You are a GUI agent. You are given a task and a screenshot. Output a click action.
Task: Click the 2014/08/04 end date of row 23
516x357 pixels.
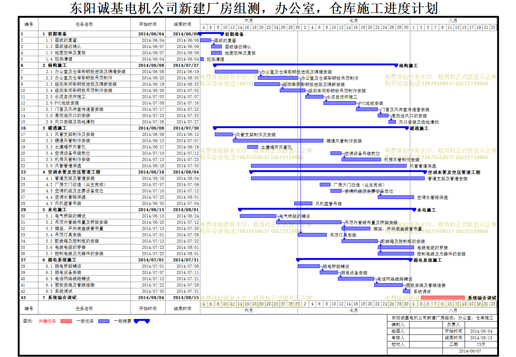(186, 172)
